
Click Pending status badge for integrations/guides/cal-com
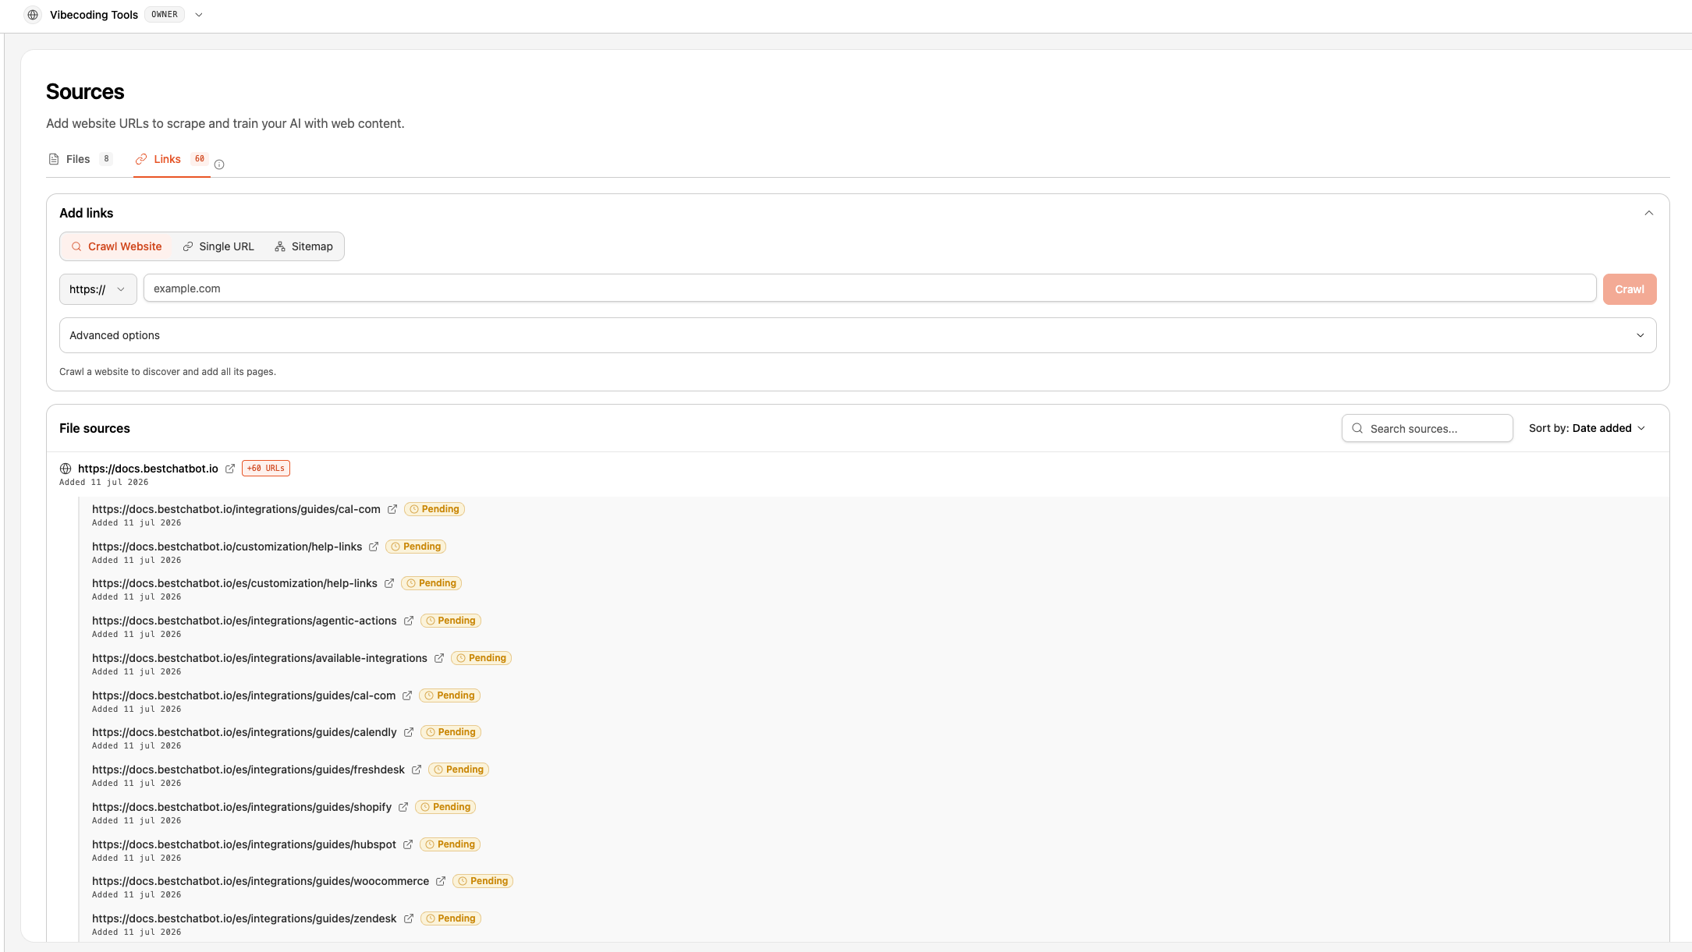[x=435, y=509]
